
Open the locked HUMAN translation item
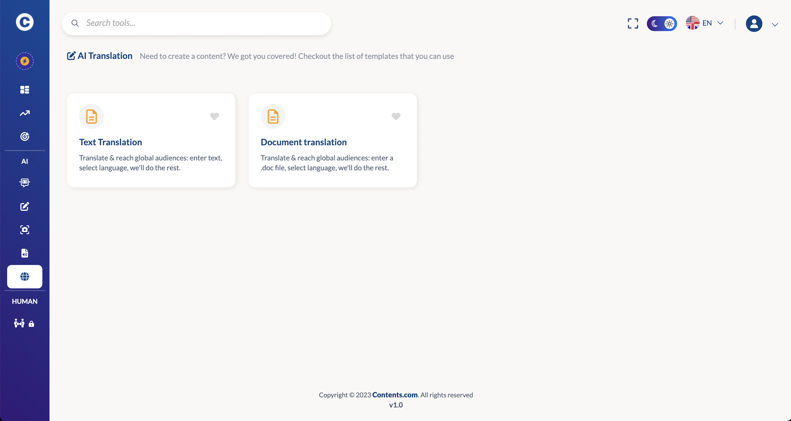click(24, 323)
